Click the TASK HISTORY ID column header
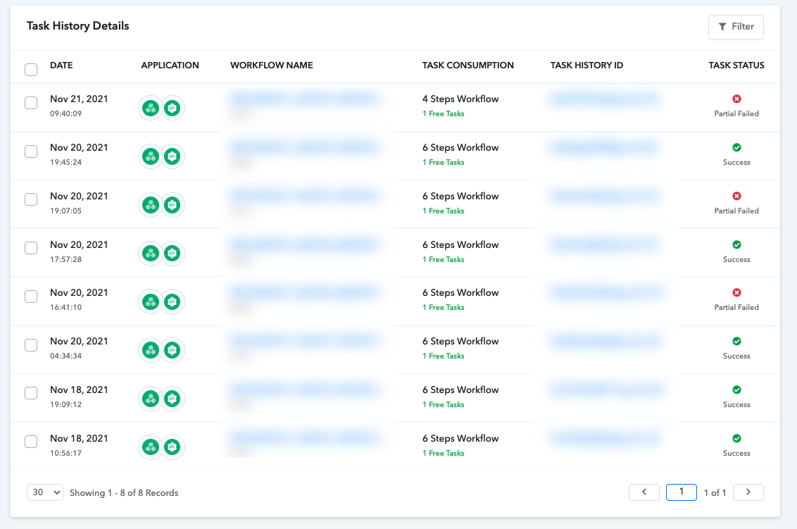The image size is (797, 529). pyautogui.click(x=586, y=65)
